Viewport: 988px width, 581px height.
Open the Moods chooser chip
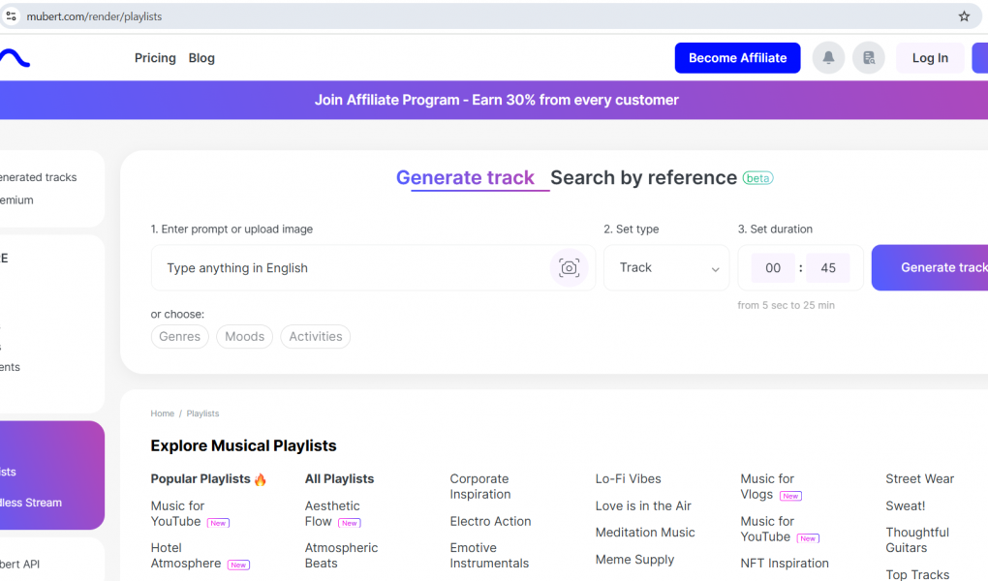(x=244, y=337)
